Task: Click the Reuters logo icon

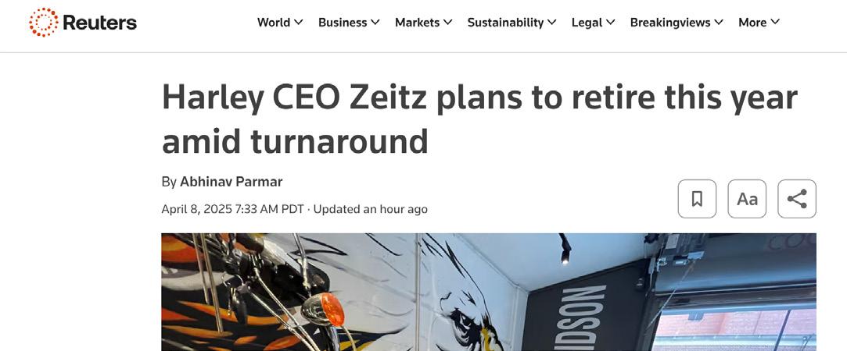Action: [44, 23]
